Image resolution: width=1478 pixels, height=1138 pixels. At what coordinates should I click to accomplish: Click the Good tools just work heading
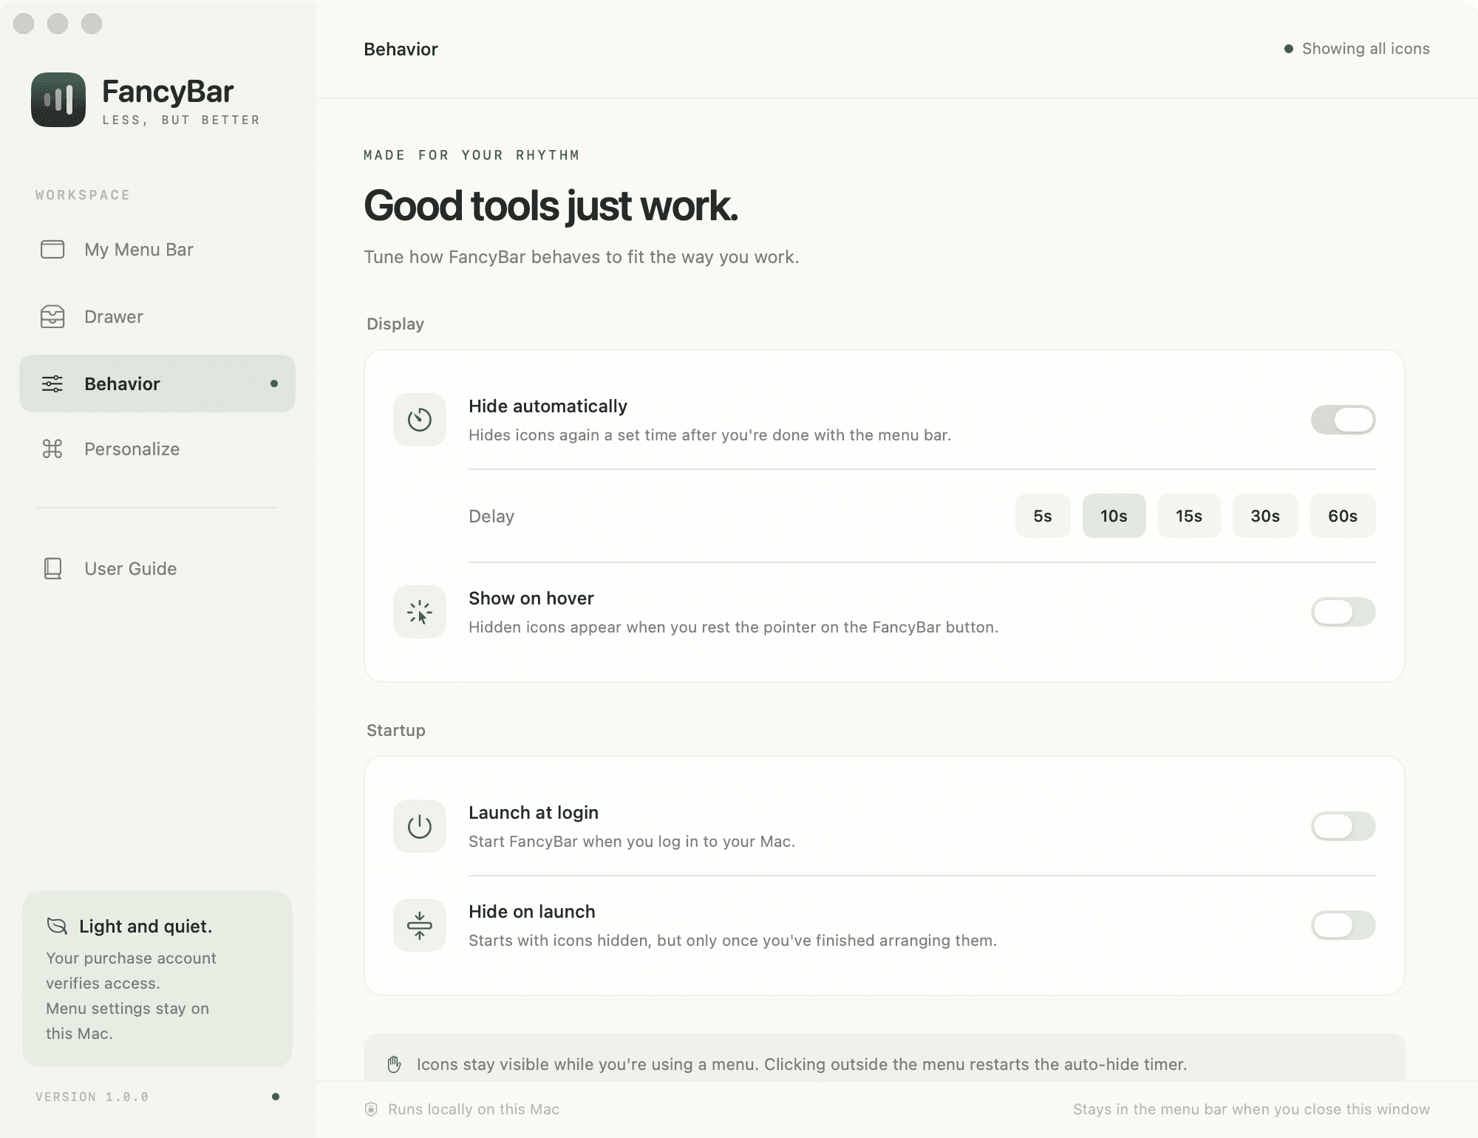click(x=551, y=205)
